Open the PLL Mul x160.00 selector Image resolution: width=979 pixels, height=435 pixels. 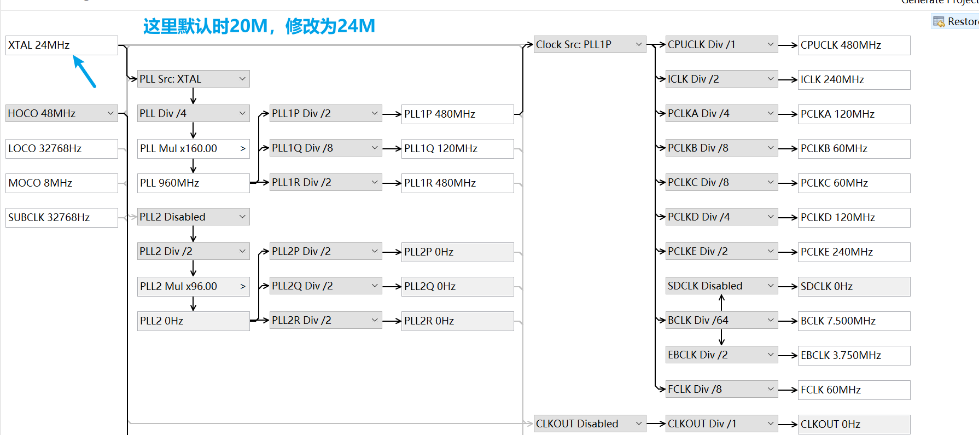click(x=194, y=148)
